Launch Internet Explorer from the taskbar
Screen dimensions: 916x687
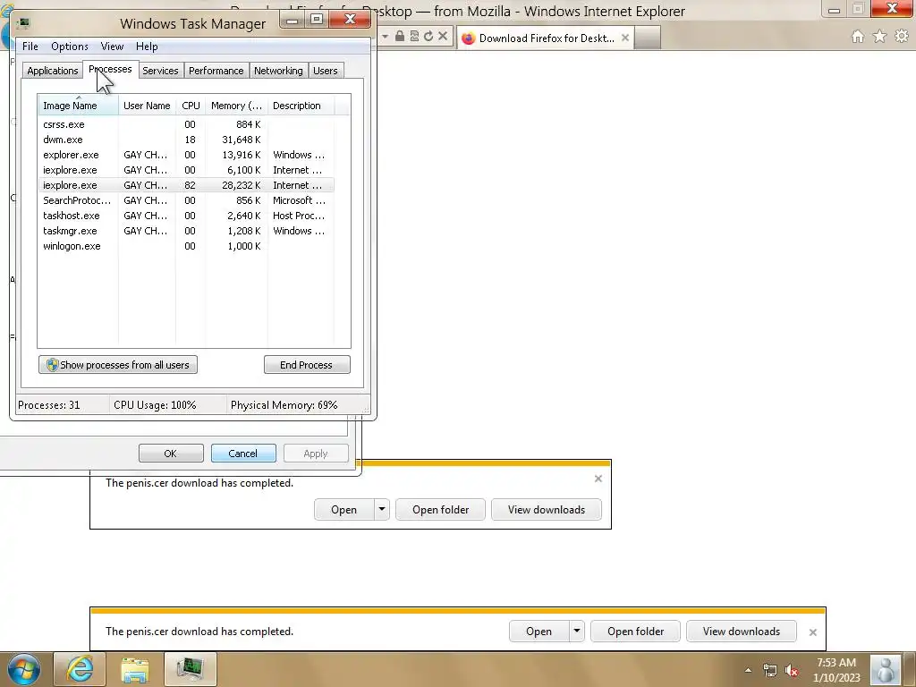tap(80, 669)
